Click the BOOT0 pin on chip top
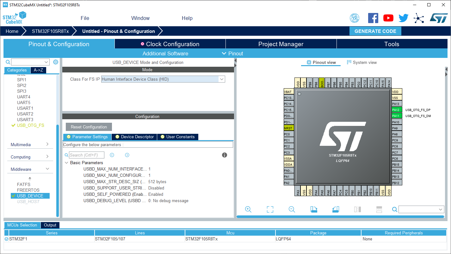This screenshot has height=254, width=451. coord(322,83)
